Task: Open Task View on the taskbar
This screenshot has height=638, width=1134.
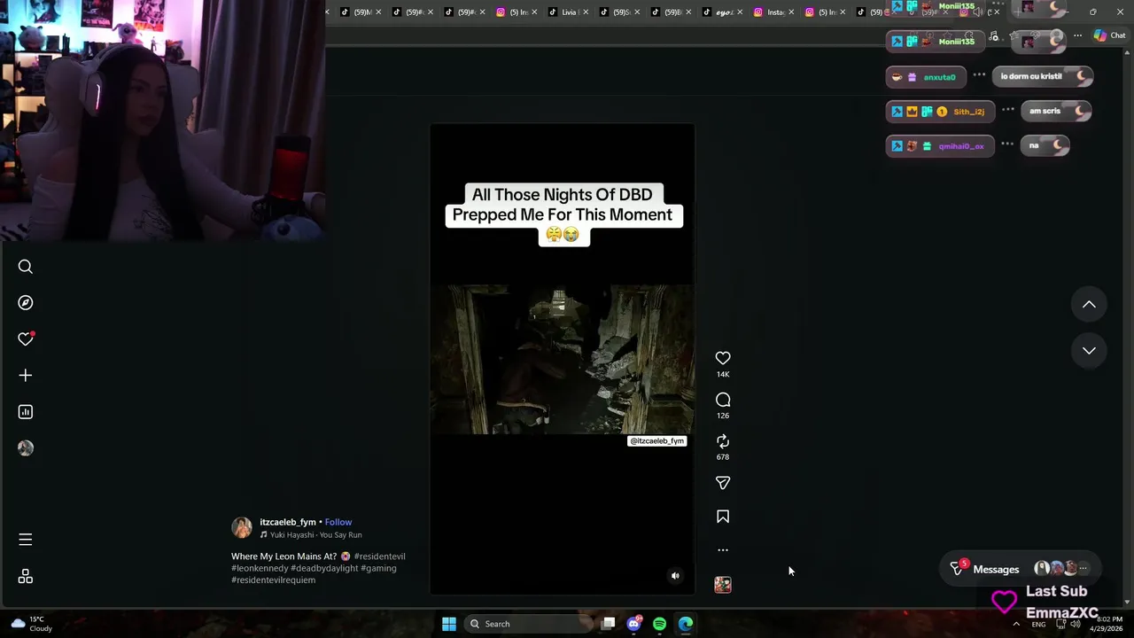Action: [609, 624]
